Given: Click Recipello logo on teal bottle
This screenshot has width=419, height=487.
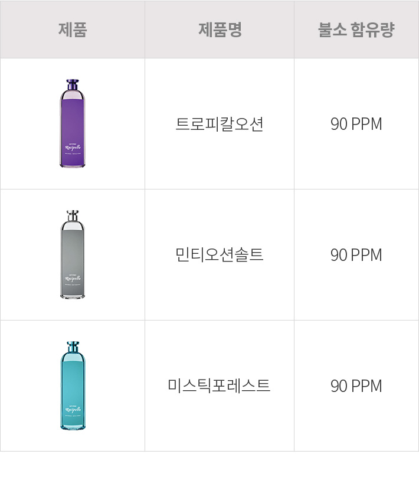Looking at the screenshot, I should tap(73, 409).
